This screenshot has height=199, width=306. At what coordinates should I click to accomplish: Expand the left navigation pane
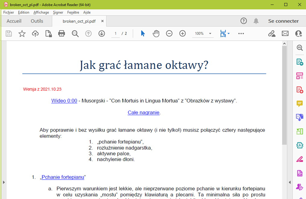[x=3, y=182]
